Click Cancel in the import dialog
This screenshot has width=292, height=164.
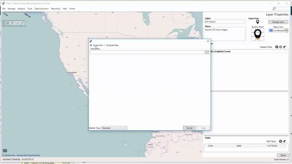[189, 128]
